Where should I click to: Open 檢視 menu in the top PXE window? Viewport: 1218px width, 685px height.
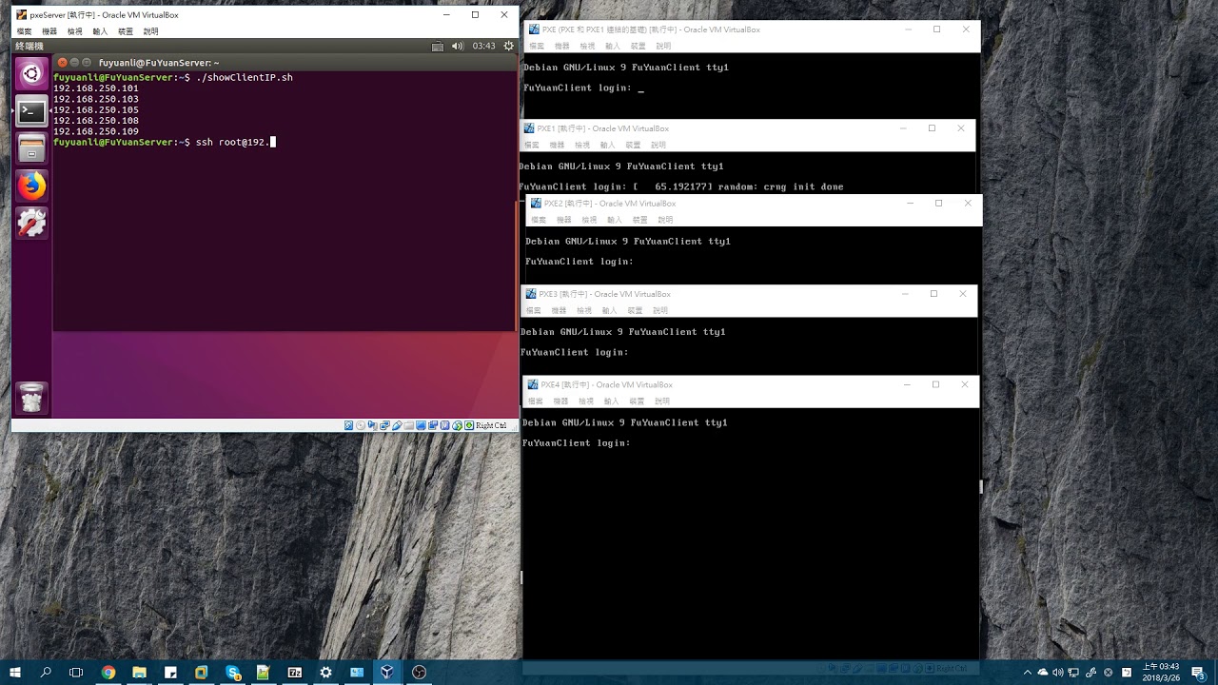tap(587, 46)
